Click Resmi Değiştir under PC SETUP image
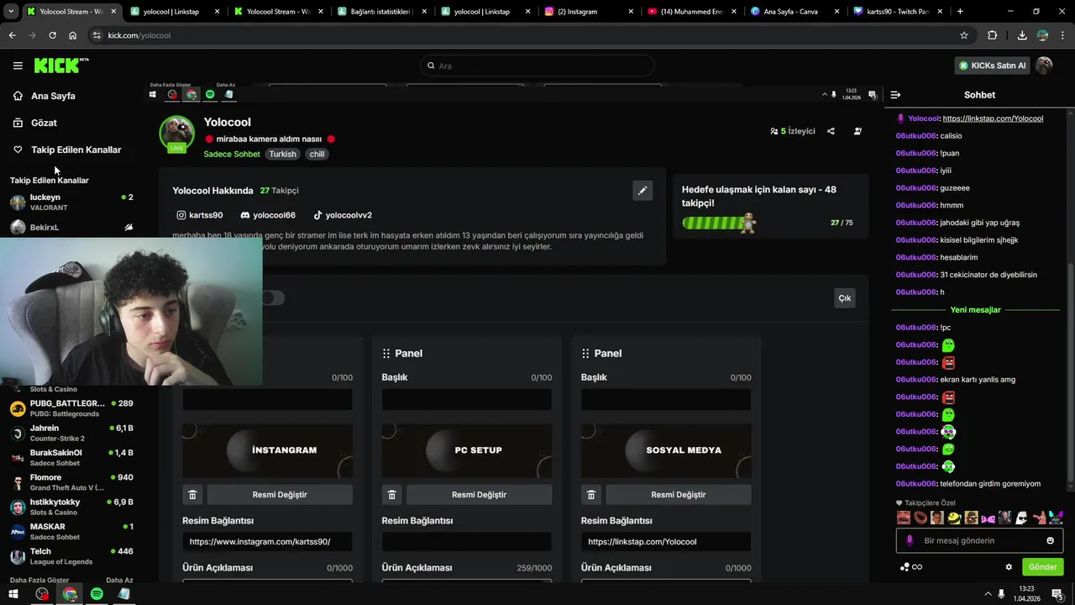 pyautogui.click(x=479, y=495)
